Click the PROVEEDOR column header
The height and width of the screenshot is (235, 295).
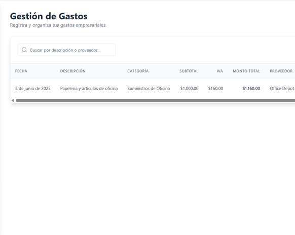[x=281, y=71]
